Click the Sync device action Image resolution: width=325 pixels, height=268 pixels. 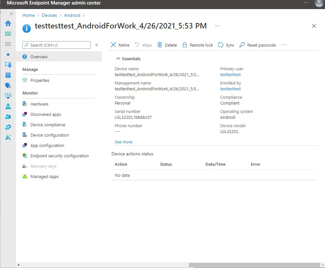tap(226, 45)
